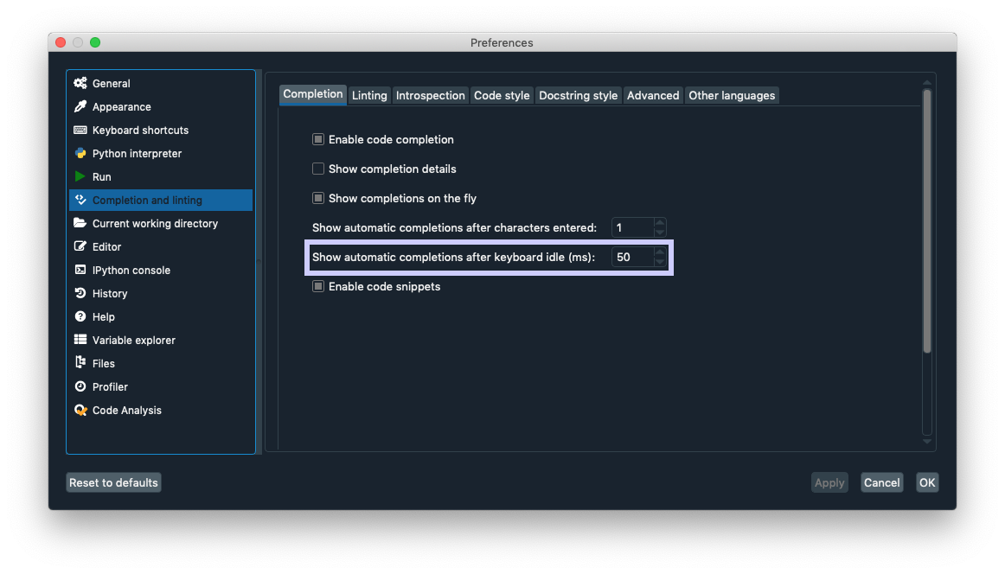Open the Code style tab
1005x574 pixels.
point(502,95)
